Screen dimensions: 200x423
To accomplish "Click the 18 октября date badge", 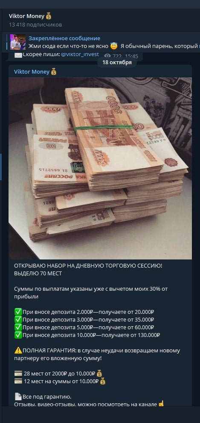I will click(117, 63).
